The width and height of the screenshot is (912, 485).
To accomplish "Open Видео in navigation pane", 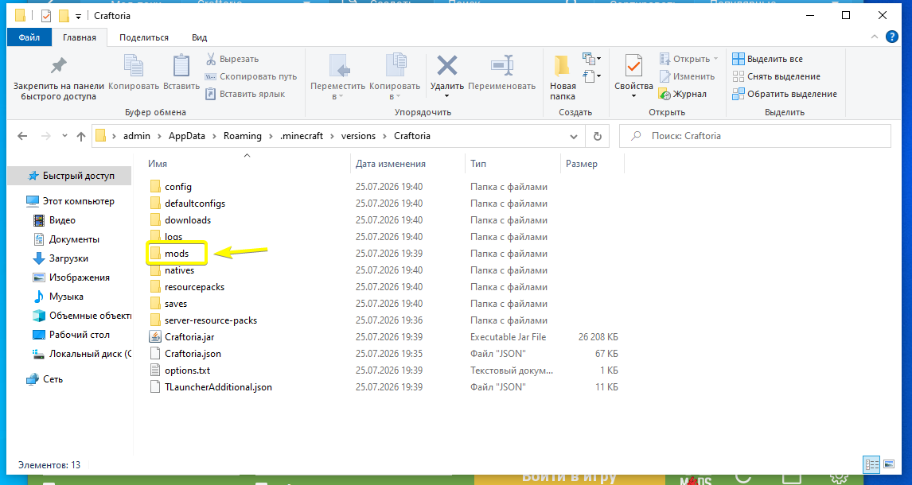I will click(54, 220).
